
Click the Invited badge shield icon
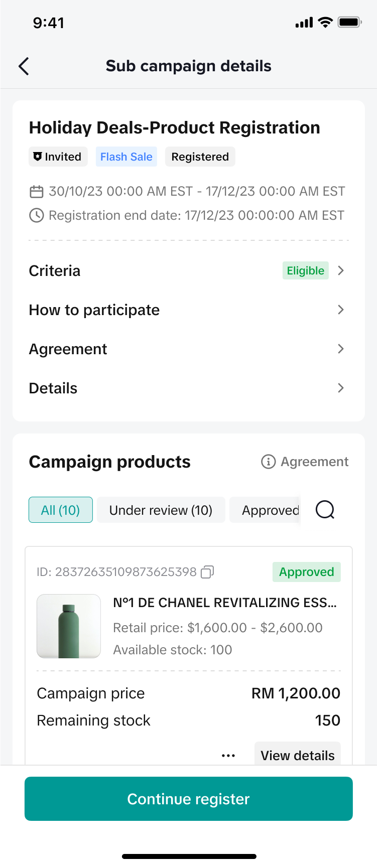point(38,157)
